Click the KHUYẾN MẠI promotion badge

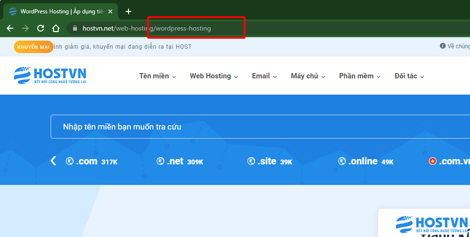[x=33, y=47]
